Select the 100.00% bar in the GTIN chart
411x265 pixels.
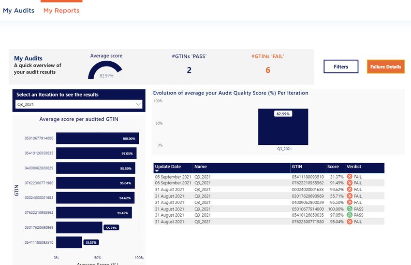[97, 139]
